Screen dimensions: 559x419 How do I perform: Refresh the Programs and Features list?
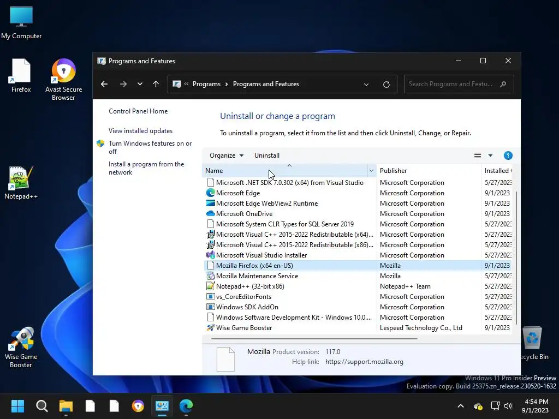386,85
